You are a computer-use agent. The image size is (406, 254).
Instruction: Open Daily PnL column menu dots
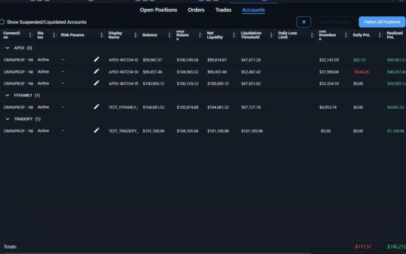(380, 35)
